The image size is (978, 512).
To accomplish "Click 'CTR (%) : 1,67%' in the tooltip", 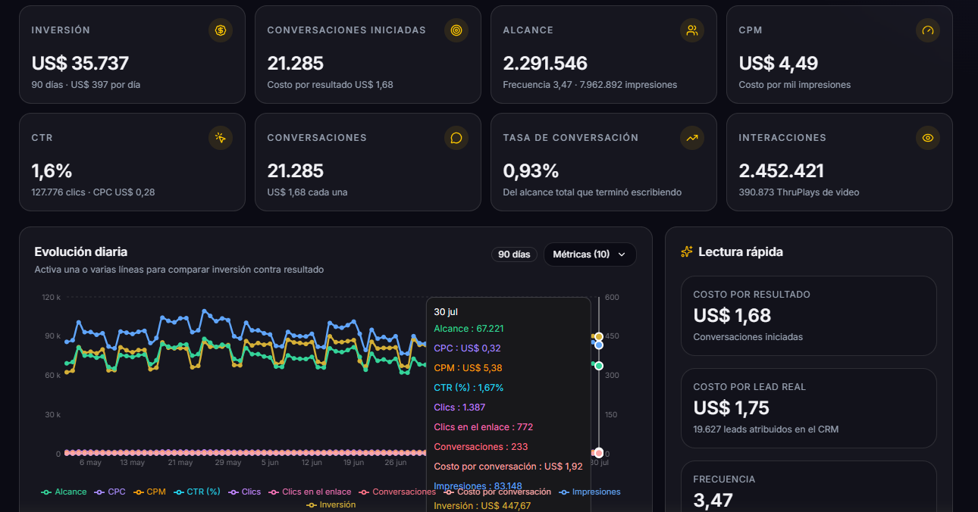I will tap(469, 388).
